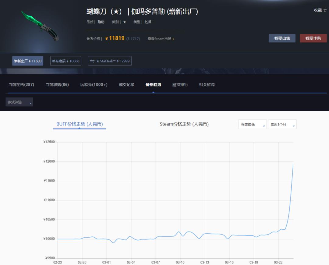The image size is (329, 265).
Task: Check the 相关推荐 recommendations tab
Action: click(206, 85)
